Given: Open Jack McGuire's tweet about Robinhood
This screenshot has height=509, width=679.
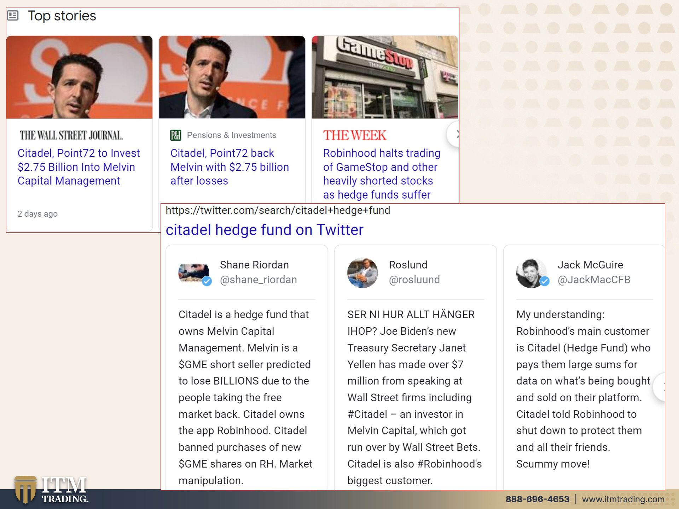Looking at the screenshot, I should pyautogui.click(x=583, y=389).
